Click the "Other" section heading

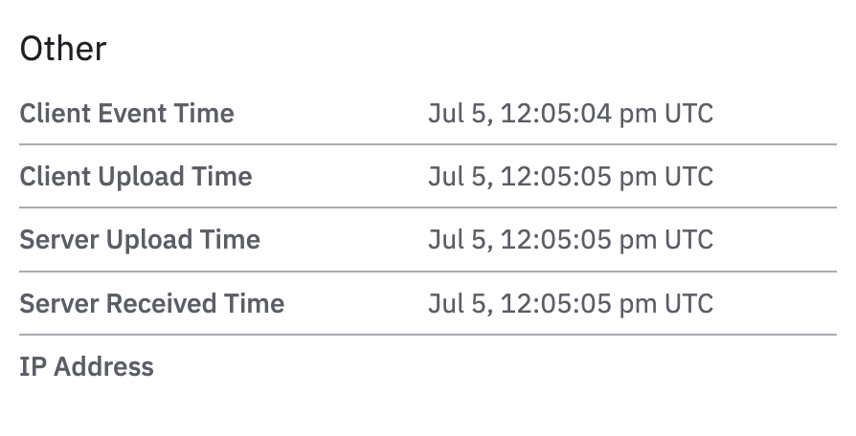point(63,49)
